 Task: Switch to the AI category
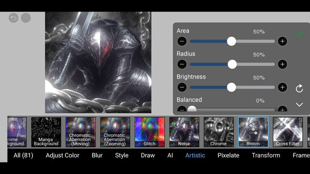(x=170, y=155)
